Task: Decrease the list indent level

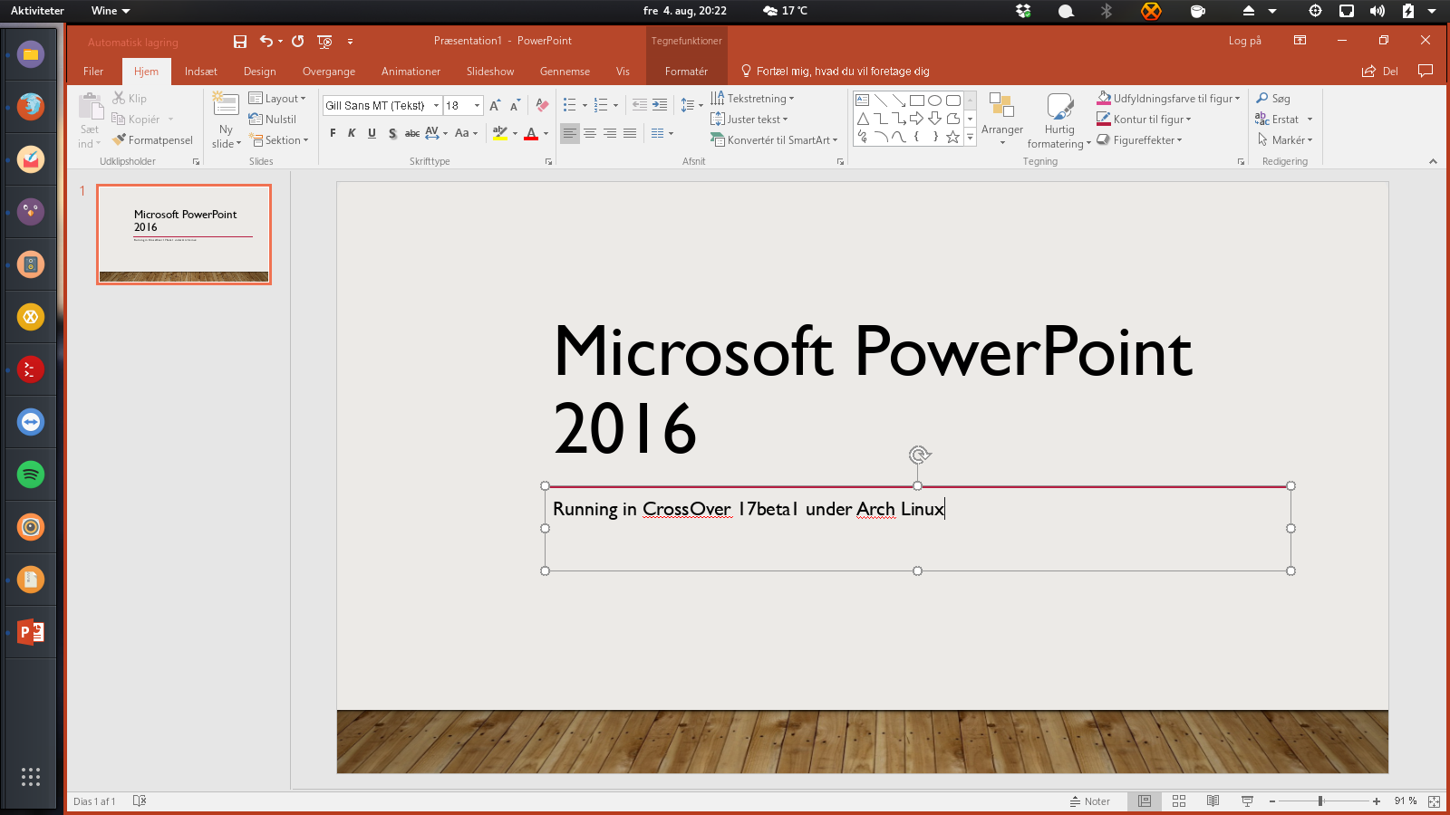Action: point(640,105)
